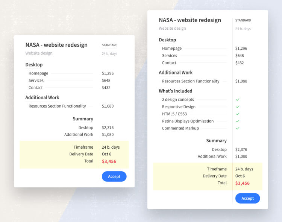Click Responsive Design item

pyautogui.click(x=179, y=107)
